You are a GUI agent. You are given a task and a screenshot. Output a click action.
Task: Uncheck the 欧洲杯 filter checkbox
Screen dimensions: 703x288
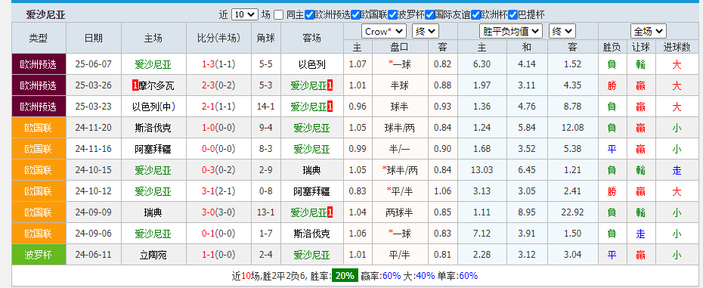[x=475, y=15]
